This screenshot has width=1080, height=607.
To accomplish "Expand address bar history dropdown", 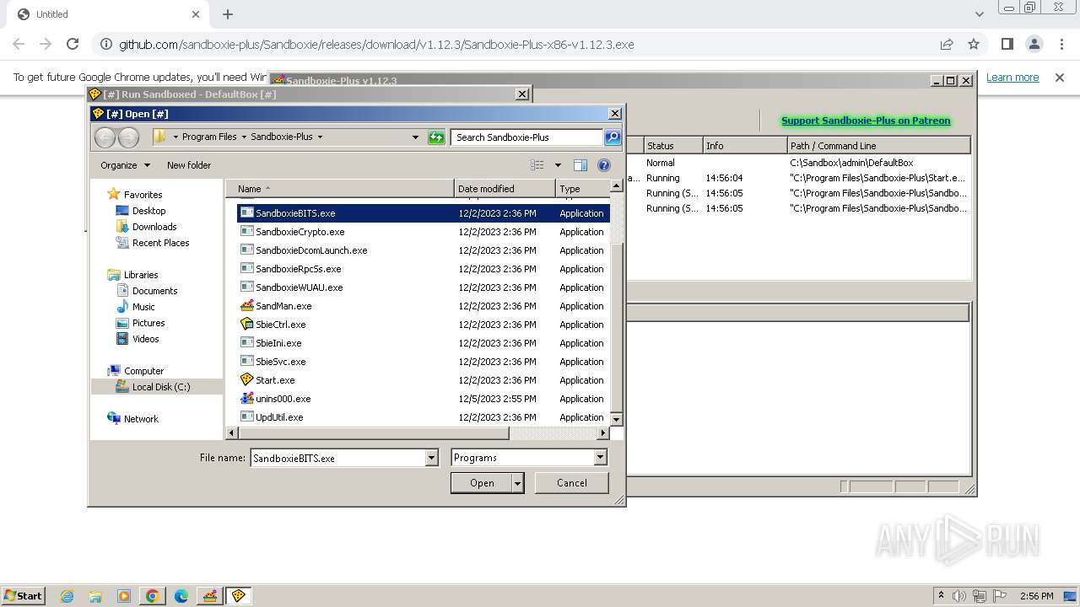I will (x=415, y=137).
